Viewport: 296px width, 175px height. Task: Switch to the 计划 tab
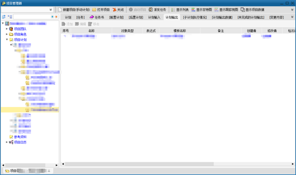tap(68, 17)
